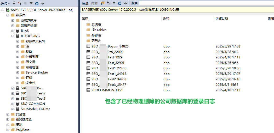Collapse the 数据库 folder node

8,15
